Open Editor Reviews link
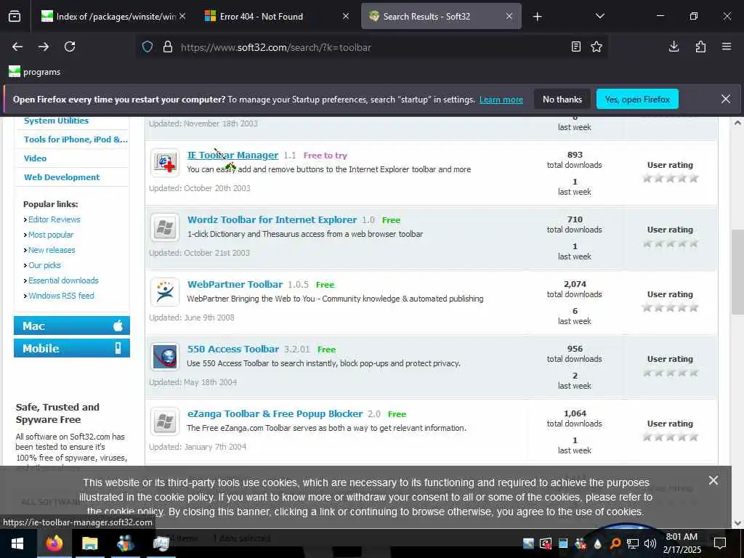The width and height of the screenshot is (744, 558). (x=54, y=219)
